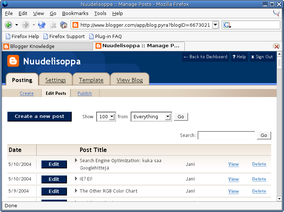Screen dimensions: 284x212
Task: Expand the Search Engine Optimization post triangle
Action: [x=76, y=160]
